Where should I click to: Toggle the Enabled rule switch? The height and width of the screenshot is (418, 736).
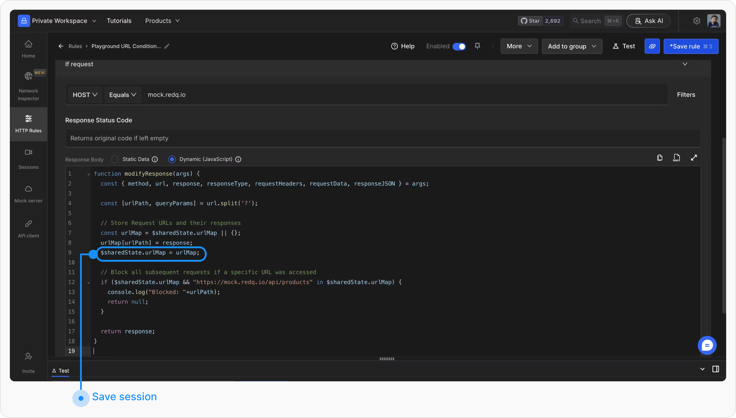tap(459, 46)
